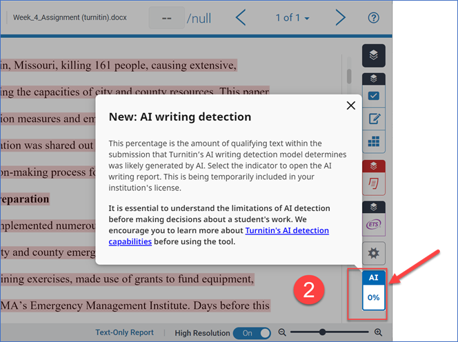Click the zoom out magnifier icon
458x342 pixels.
click(x=282, y=332)
